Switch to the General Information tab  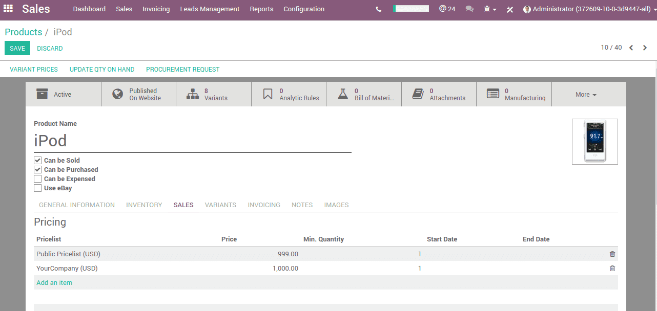(x=77, y=205)
